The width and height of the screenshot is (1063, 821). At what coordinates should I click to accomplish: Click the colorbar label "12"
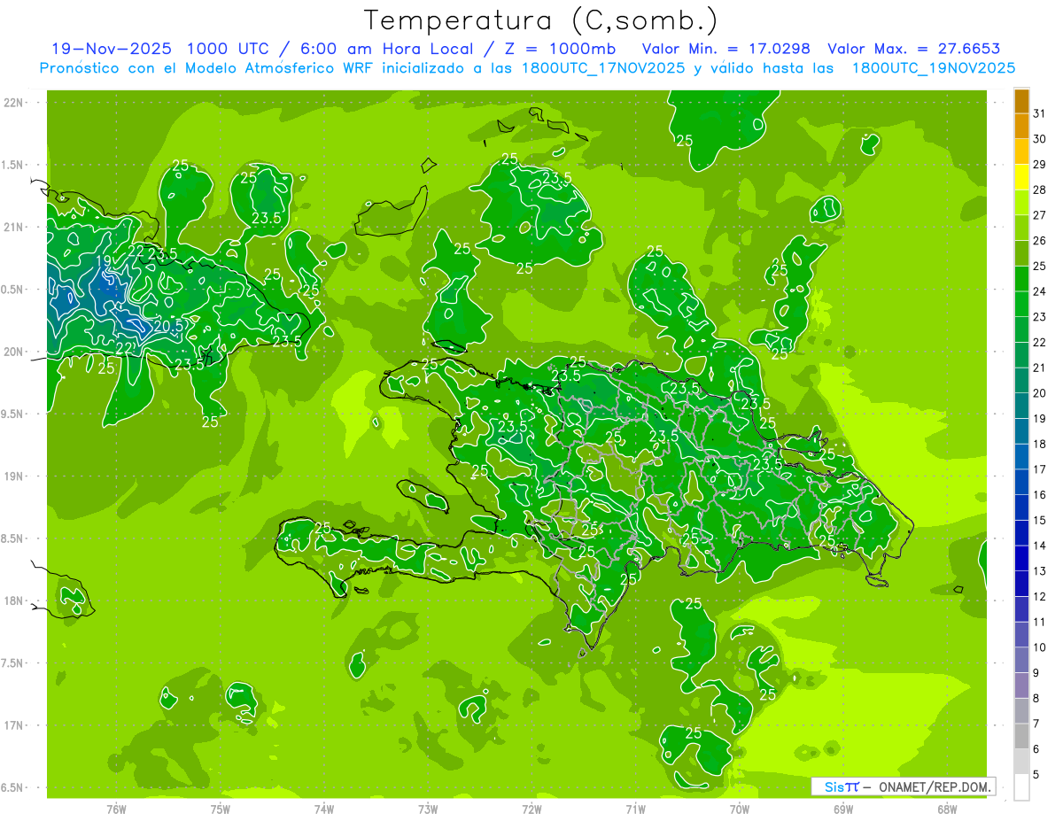click(x=1040, y=597)
